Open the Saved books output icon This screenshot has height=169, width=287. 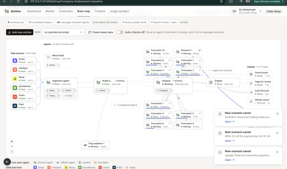251,74
